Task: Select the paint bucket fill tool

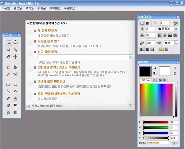Action: click(8, 113)
